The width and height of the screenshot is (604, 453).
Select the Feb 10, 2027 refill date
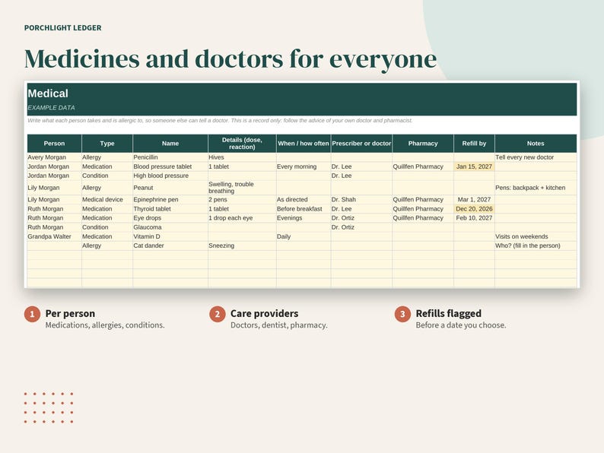(x=474, y=218)
